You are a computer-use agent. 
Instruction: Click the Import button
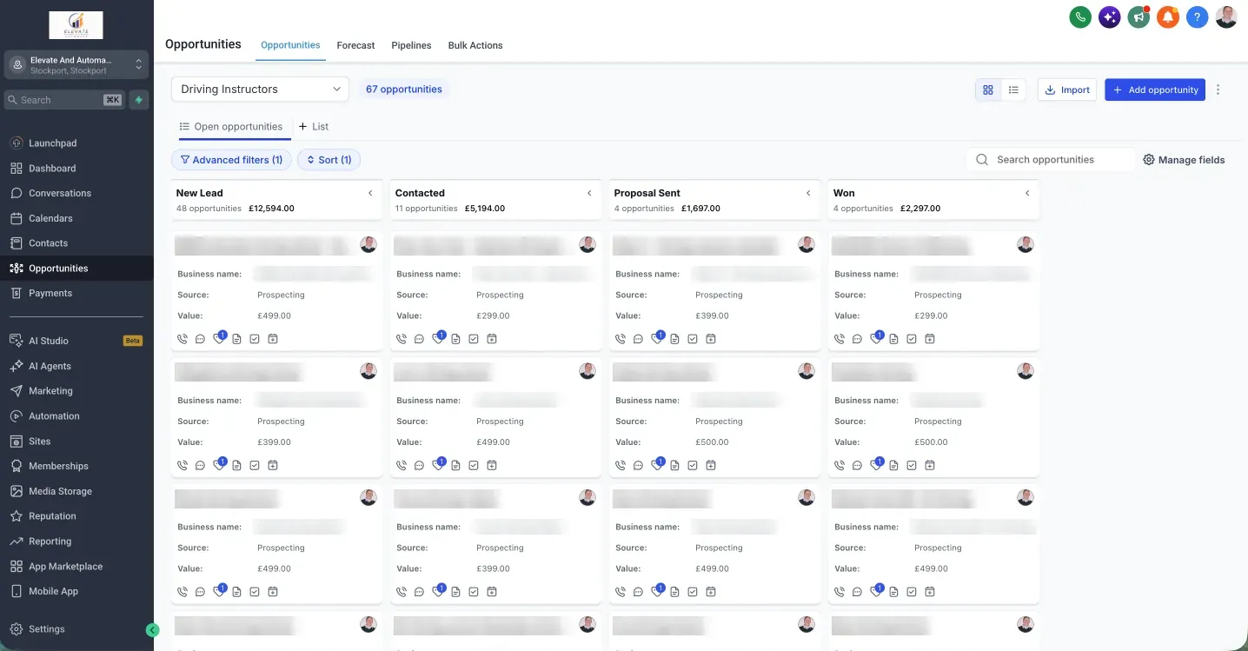tap(1067, 90)
